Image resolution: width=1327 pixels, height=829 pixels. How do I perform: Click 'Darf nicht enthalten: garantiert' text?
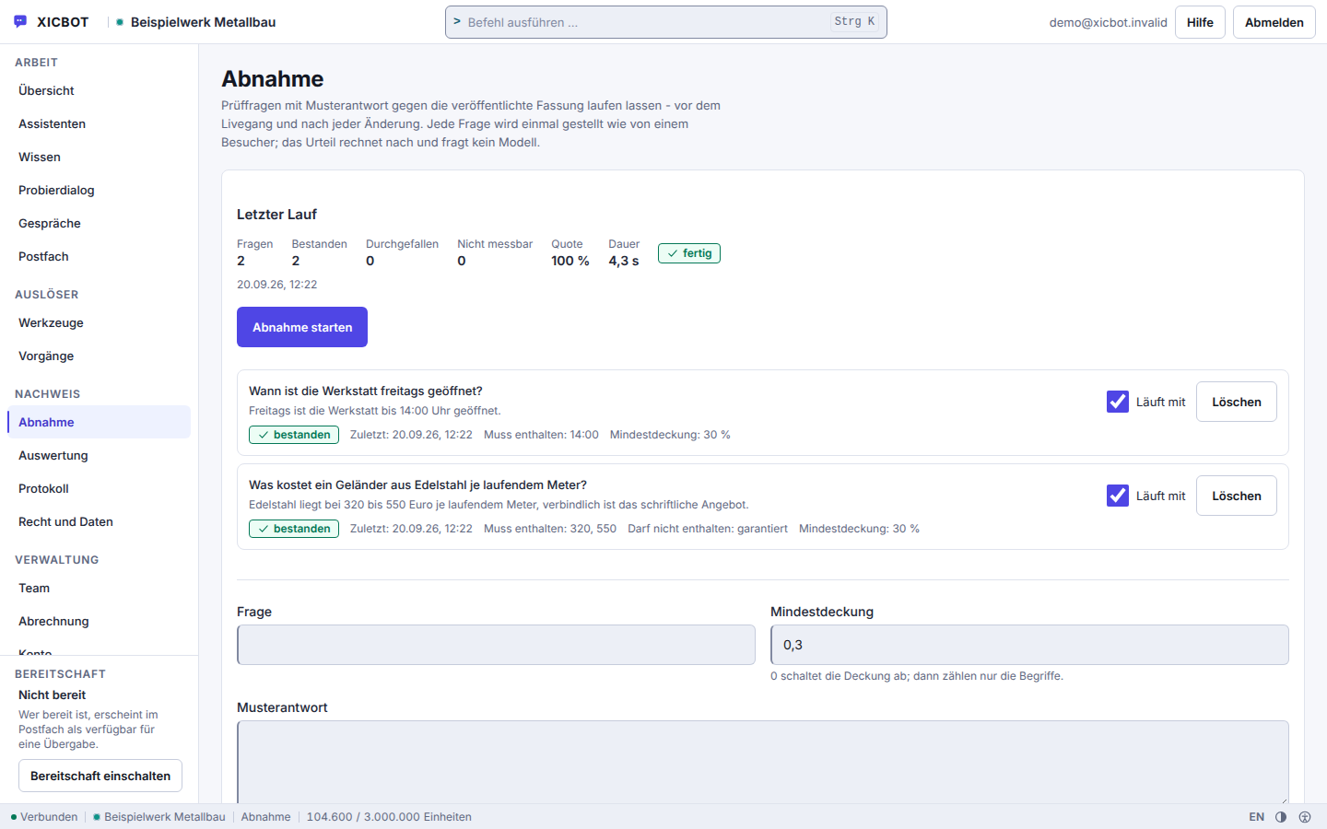(x=708, y=529)
